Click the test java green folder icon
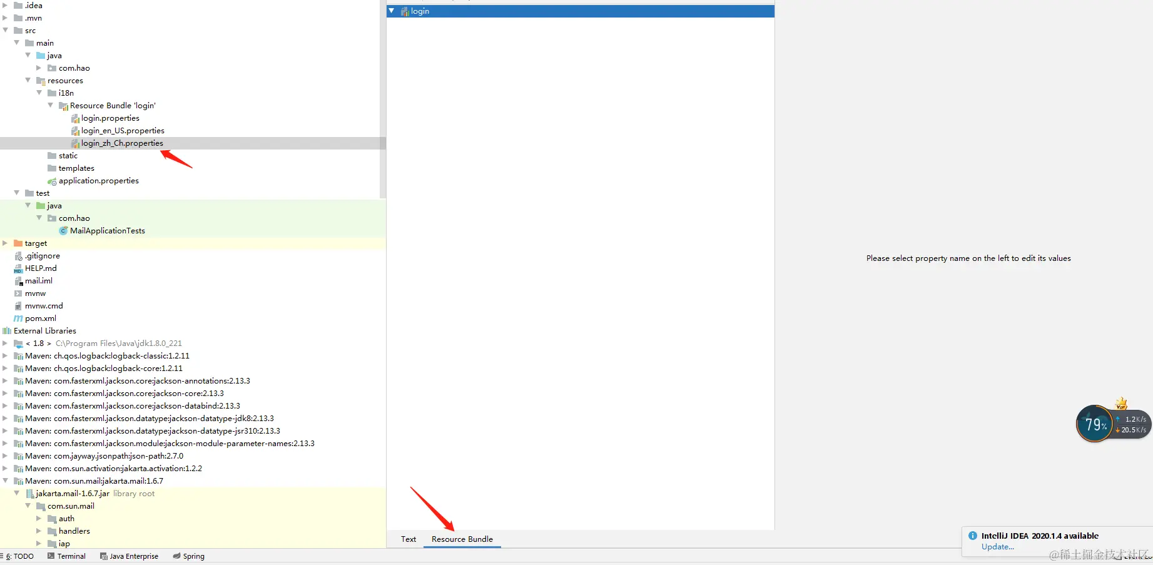The width and height of the screenshot is (1153, 565). coord(41,206)
